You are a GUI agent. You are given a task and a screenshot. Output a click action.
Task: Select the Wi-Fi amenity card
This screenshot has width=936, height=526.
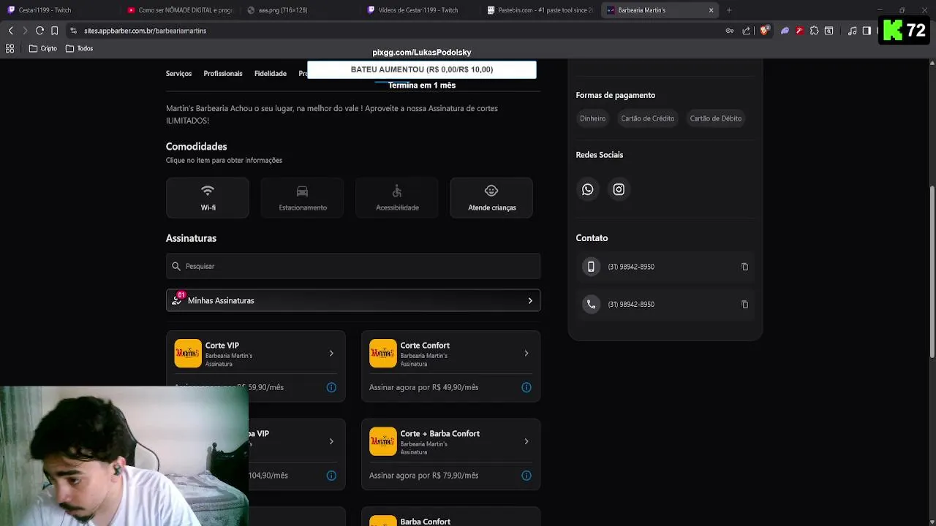click(208, 197)
